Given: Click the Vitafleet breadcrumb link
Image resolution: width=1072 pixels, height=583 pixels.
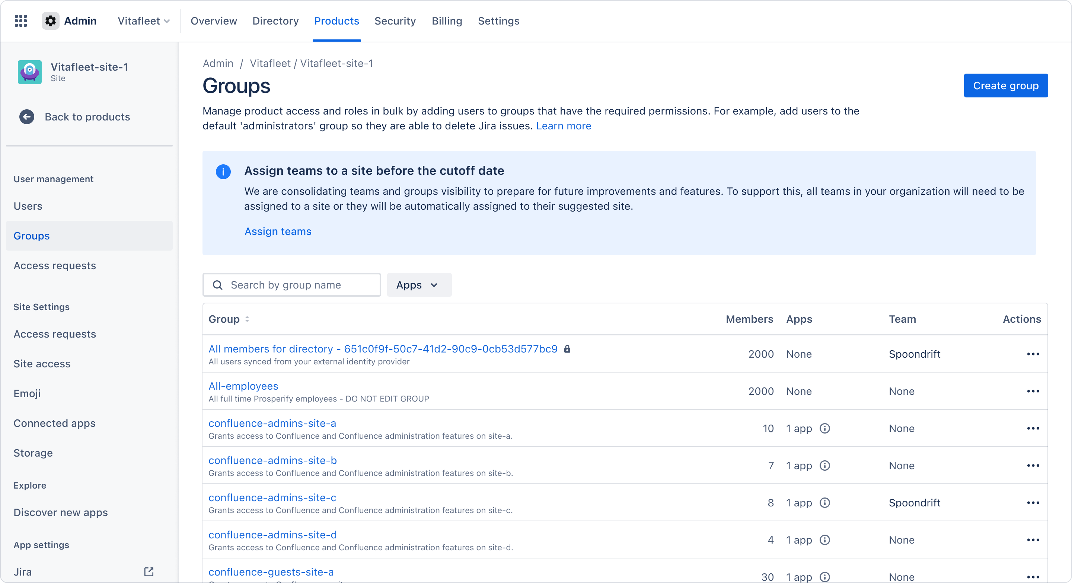Looking at the screenshot, I should tap(269, 63).
